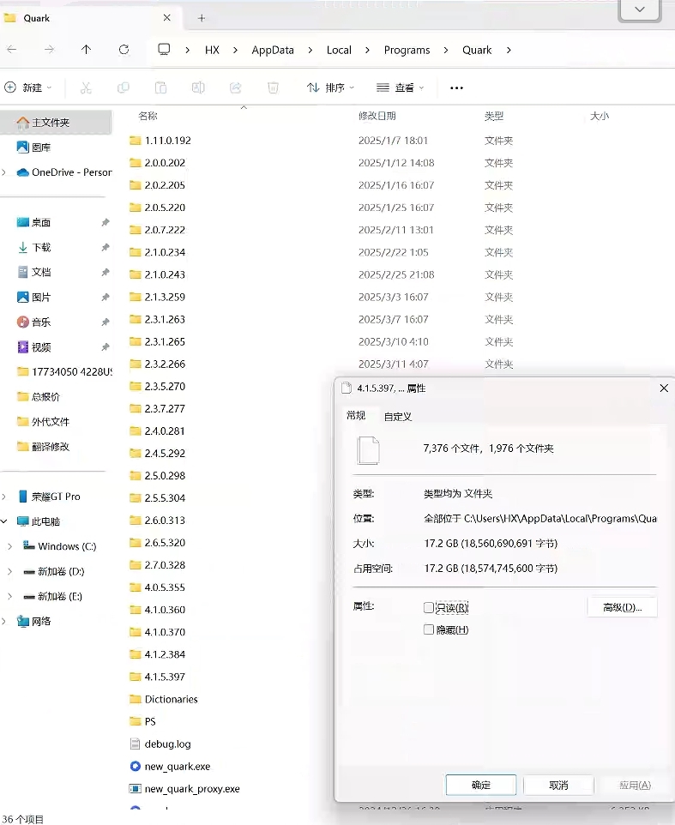This screenshot has height=825, width=675.
Task: Expand the Network (网络) node
Action: [4, 622]
